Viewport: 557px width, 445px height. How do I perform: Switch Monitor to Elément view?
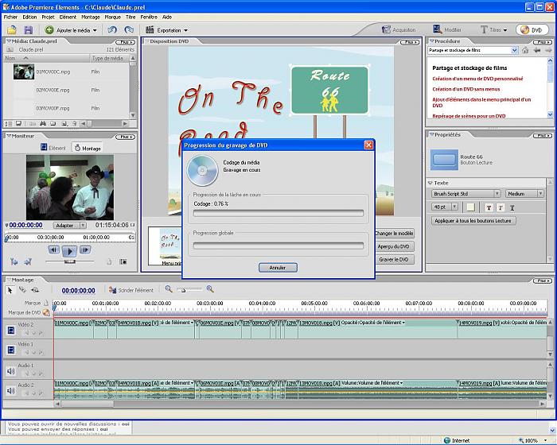53,148
